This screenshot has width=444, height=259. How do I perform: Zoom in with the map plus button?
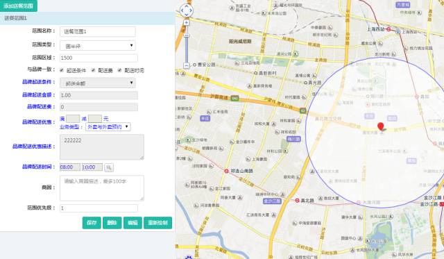[x=187, y=22]
